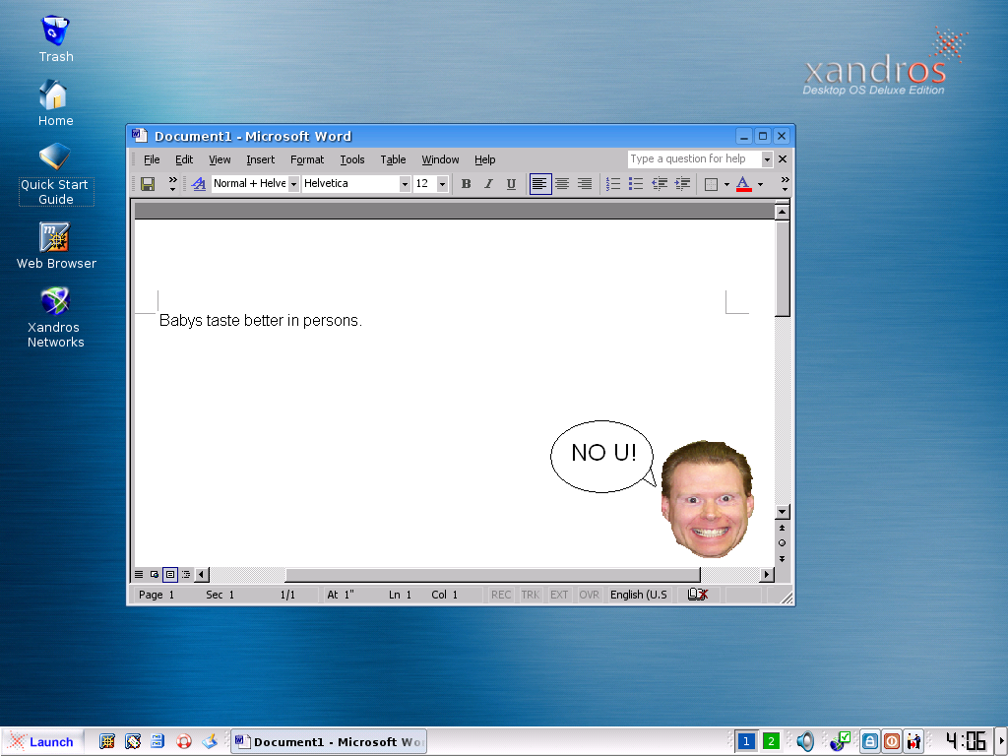Image resolution: width=1008 pixels, height=756 pixels.
Task: Open Xandros Networks desktop icon
Action: 55,318
